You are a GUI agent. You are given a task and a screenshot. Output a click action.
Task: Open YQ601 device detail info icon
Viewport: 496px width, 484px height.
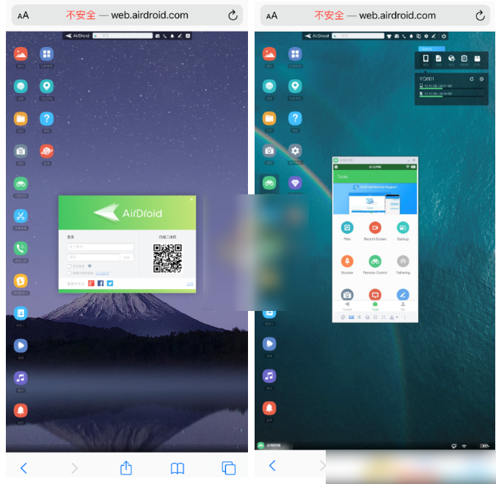[x=481, y=79]
